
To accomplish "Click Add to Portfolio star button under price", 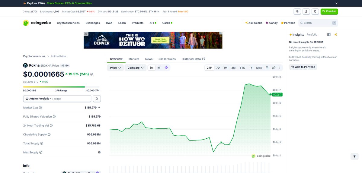I will click(x=57, y=99).
